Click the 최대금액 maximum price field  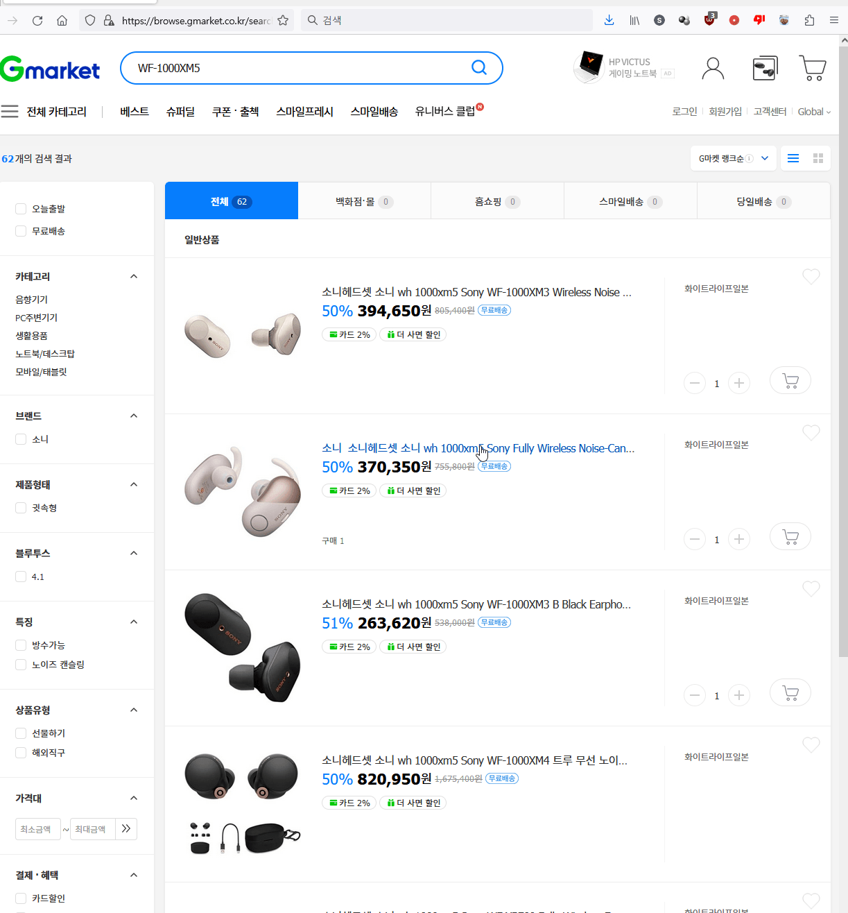92,829
